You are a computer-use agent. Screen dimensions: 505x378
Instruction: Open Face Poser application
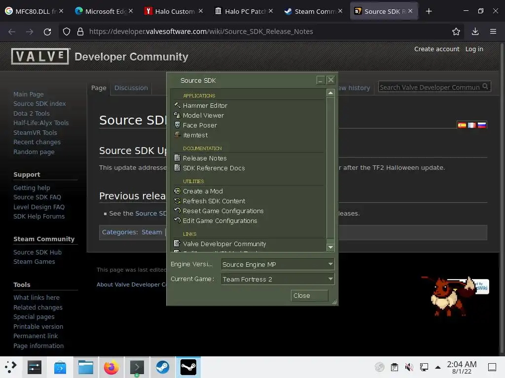pos(200,126)
